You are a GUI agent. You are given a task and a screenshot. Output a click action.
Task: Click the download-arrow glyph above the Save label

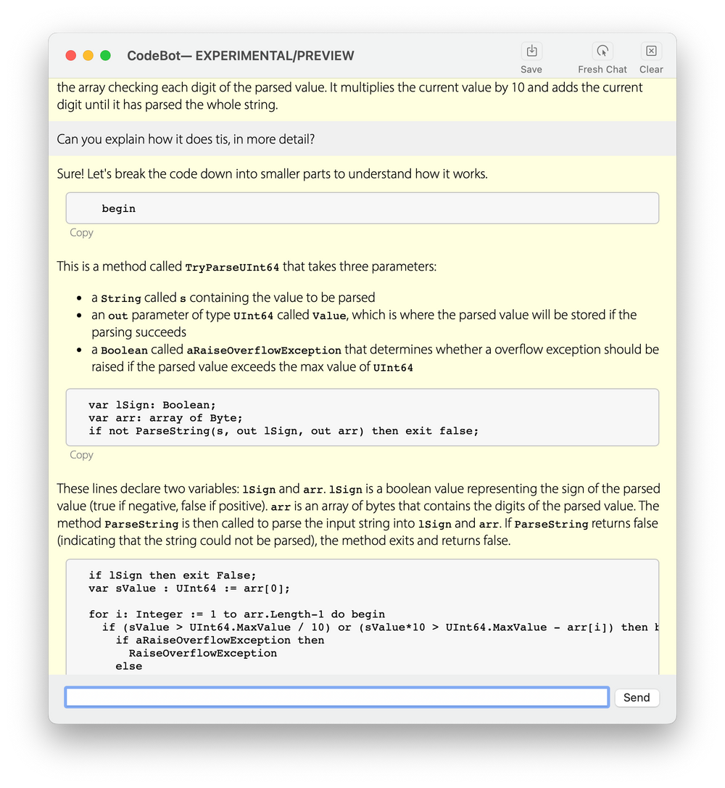click(531, 50)
